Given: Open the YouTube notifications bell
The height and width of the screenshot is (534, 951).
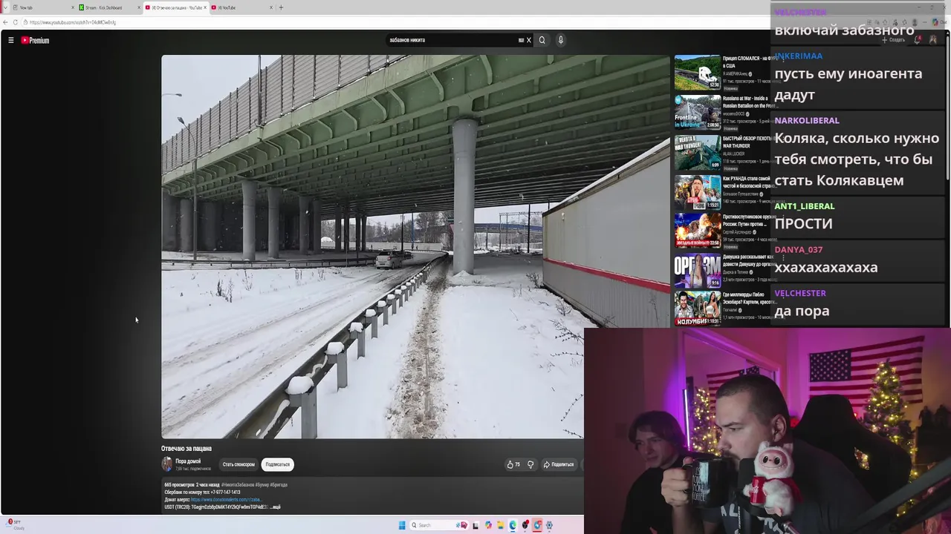Looking at the screenshot, I should [918, 40].
